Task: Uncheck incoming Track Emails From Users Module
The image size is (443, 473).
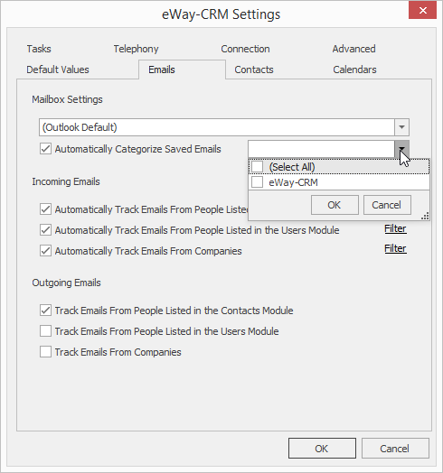Action: [45, 230]
